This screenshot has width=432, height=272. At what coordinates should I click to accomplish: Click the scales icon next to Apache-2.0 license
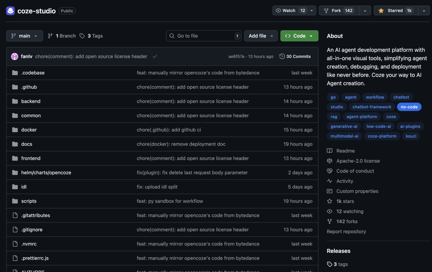click(x=330, y=161)
